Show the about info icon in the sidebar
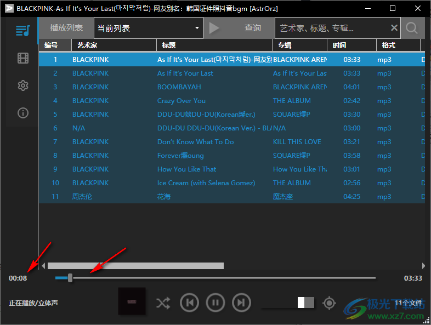 [23, 113]
